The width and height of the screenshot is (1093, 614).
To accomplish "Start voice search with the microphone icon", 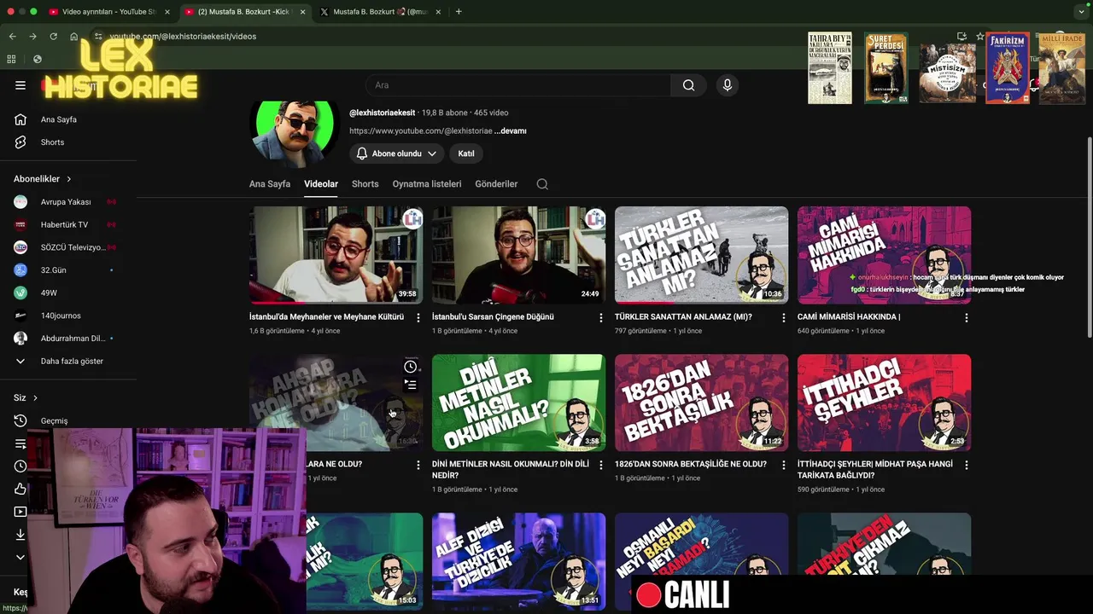I will [x=728, y=85].
